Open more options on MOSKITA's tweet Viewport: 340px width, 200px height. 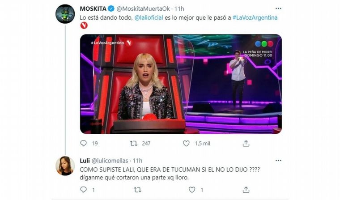coord(278,9)
